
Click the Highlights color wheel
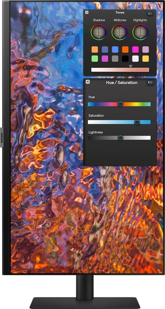[141, 32]
